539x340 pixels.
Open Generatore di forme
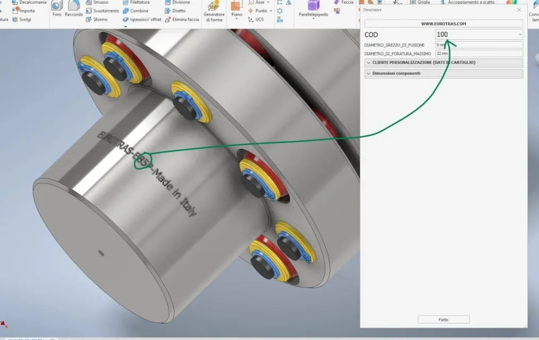coord(214,11)
